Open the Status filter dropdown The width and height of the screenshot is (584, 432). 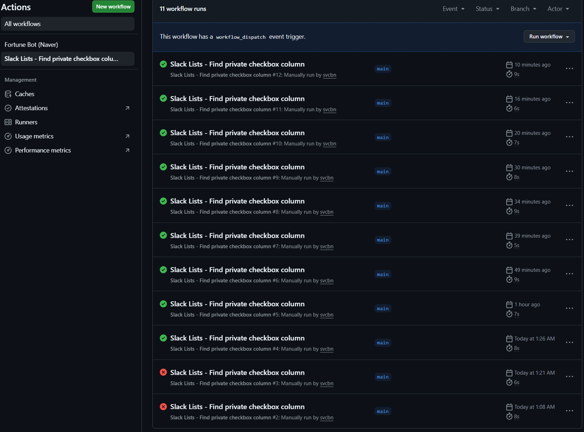(488, 9)
